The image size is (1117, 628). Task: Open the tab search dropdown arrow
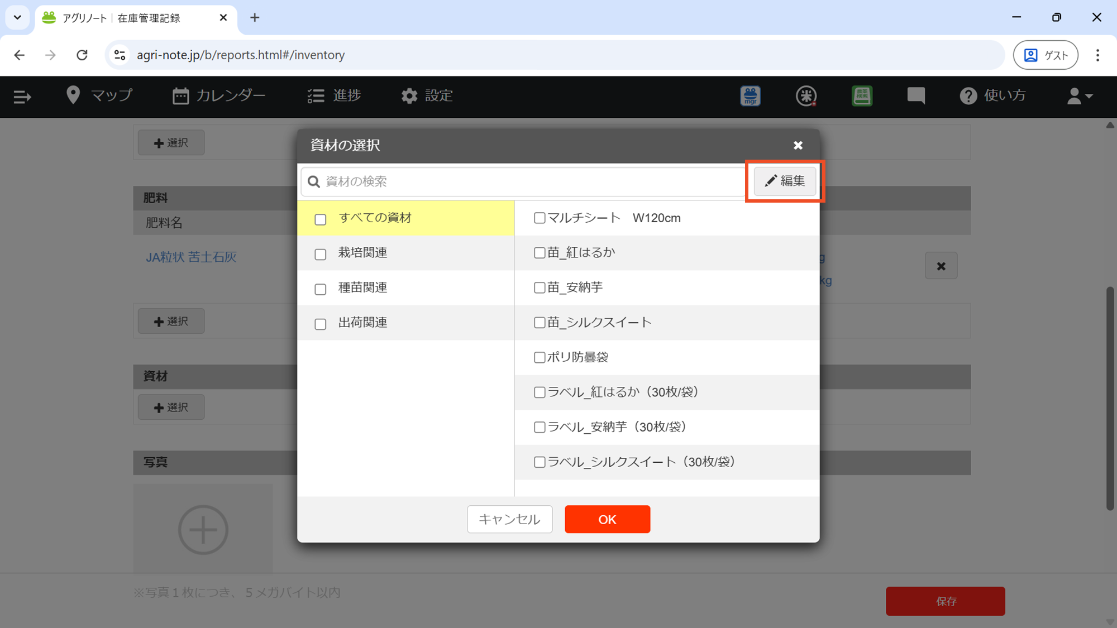coord(17,17)
